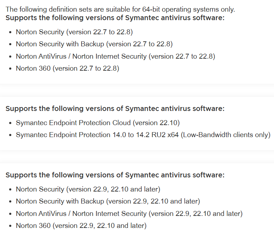Select Norton Security with Backup 22.9 and later

point(108,201)
